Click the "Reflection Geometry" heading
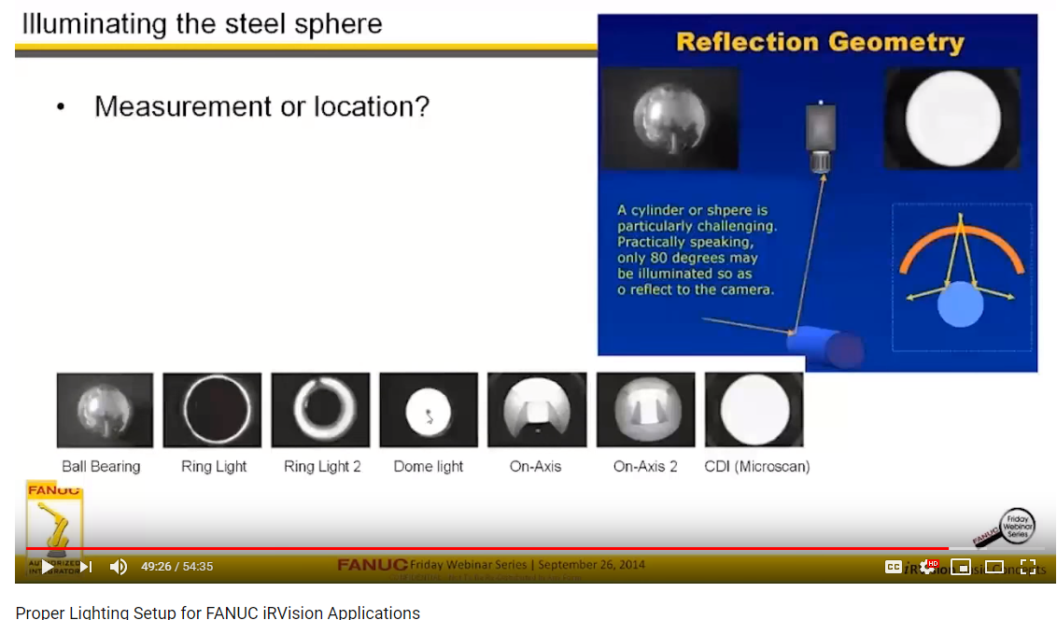The width and height of the screenshot is (1057, 620). [821, 42]
